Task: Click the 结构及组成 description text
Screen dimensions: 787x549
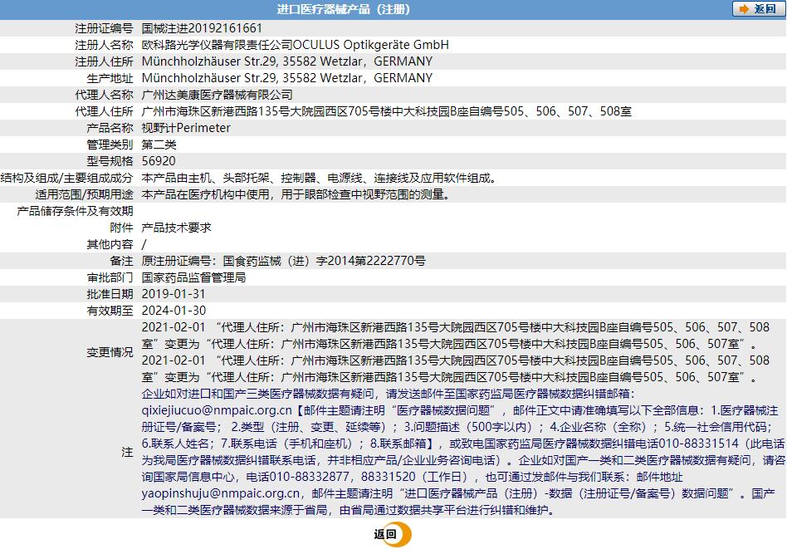Action: coord(320,178)
